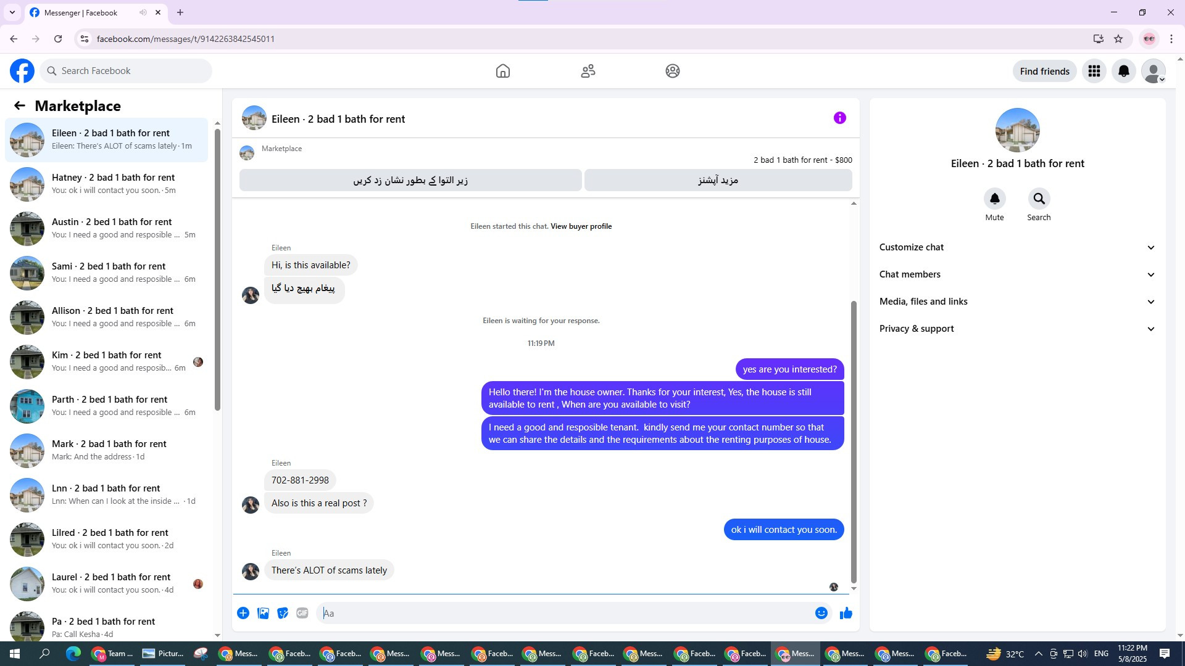The height and width of the screenshot is (666, 1185).
Task: Expand the Privacy & support section
Action: tap(1017, 329)
